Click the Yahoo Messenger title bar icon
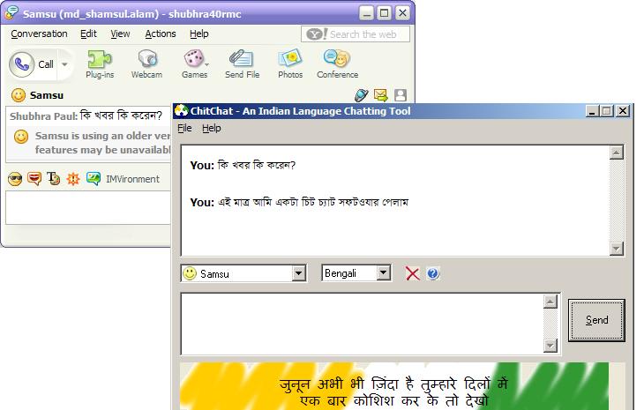Viewport: 644px width, 410px height. coord(11,12)
